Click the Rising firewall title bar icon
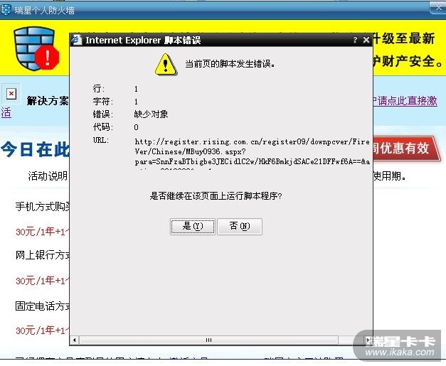This screenshot has width=446, height=366. point(6,10)
